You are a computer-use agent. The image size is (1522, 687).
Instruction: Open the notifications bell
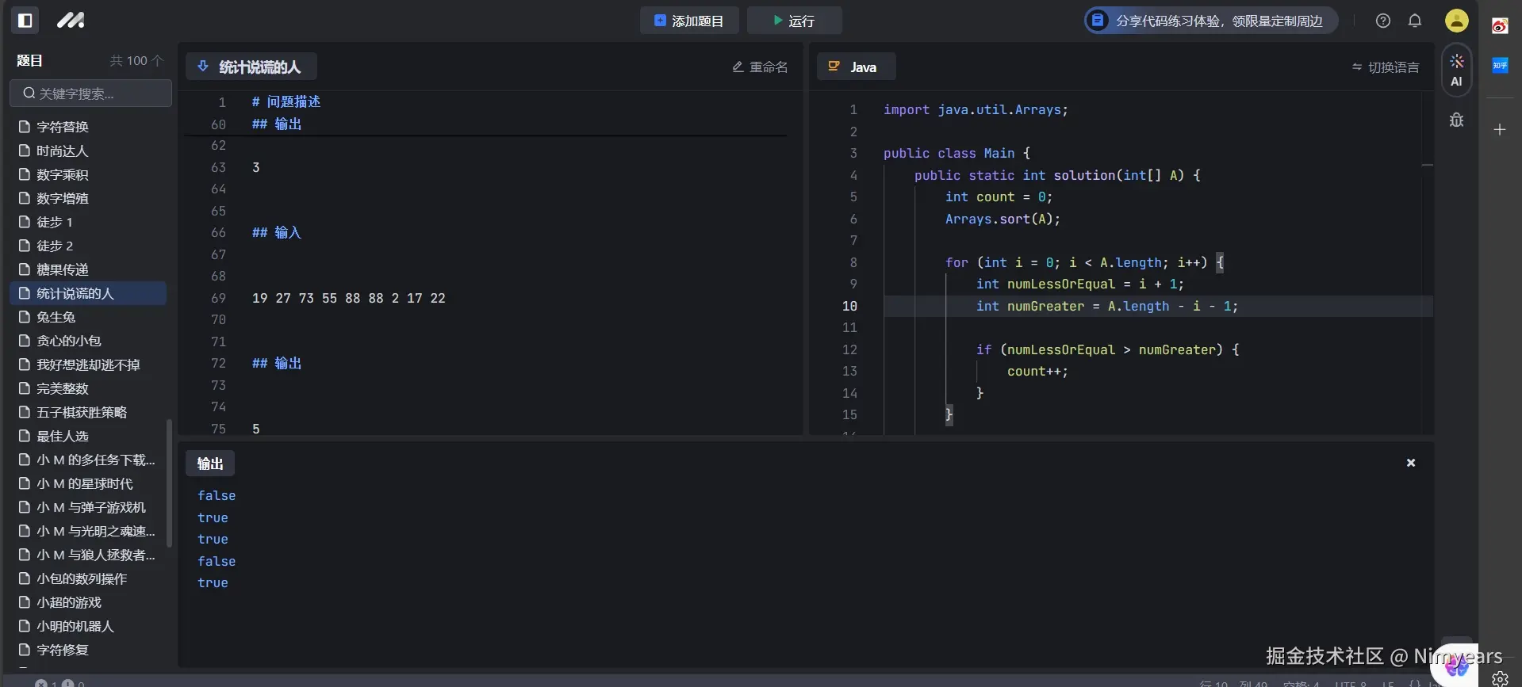(1414, 21)
